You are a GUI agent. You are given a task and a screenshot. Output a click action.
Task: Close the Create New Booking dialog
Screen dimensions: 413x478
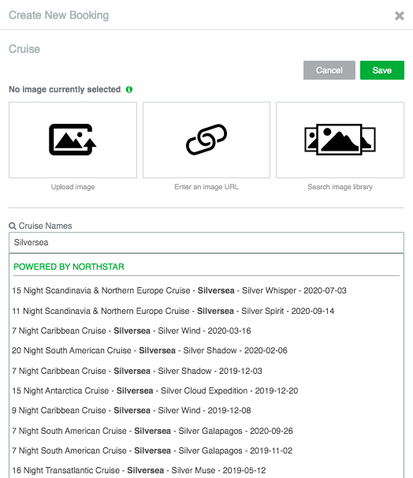(x=400, y=16)
